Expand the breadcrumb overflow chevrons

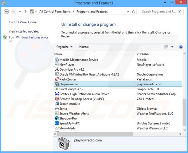click(36, 12)
